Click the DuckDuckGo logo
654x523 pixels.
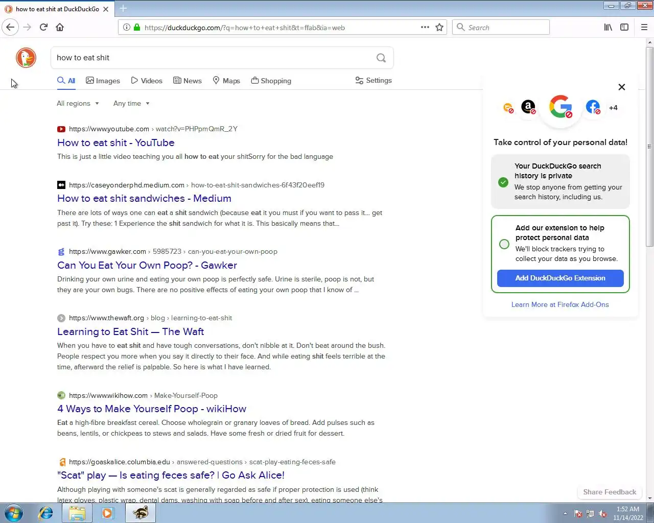click(x=26, y=58)
